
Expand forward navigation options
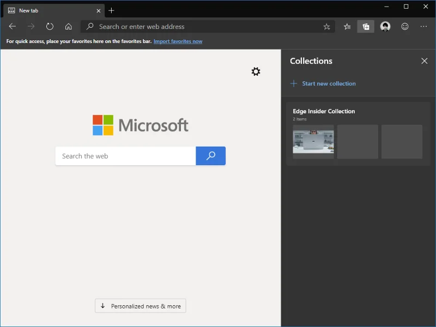31,26
